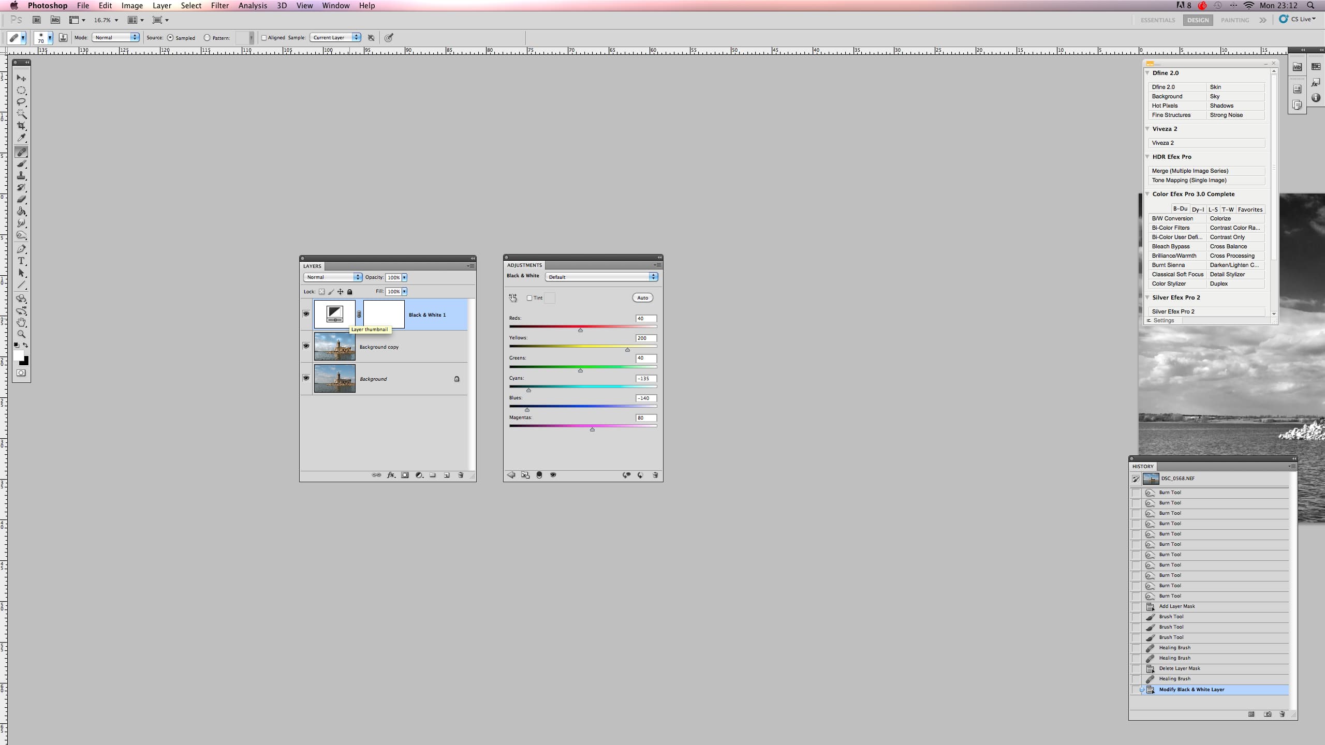1325x745 pixels.
Task: Swap foreground and background colors
Action: pos(25,345)
